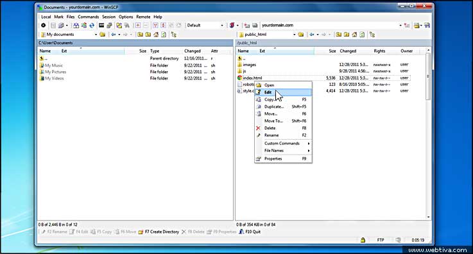473x254 pixels.
Task: Click the Unselect Files minus icon
Action: coord(146,25)
